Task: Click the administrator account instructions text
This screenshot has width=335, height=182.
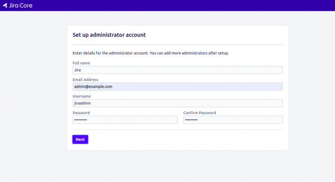Action: [151, 53]
